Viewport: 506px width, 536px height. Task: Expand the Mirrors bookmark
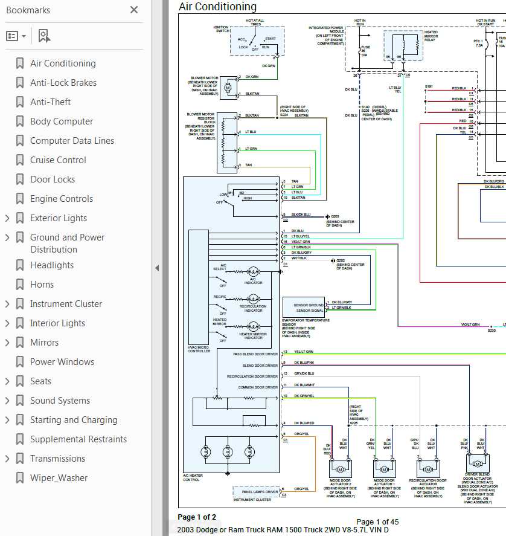7,343
